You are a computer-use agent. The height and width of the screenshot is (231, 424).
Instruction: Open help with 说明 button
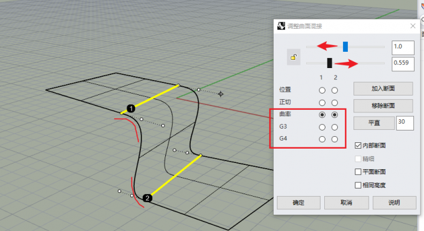(x=394, y=202)
